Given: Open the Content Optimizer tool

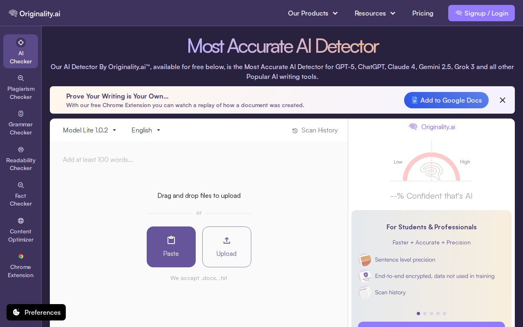Looking at the screenshot, I should coord(20,230).
